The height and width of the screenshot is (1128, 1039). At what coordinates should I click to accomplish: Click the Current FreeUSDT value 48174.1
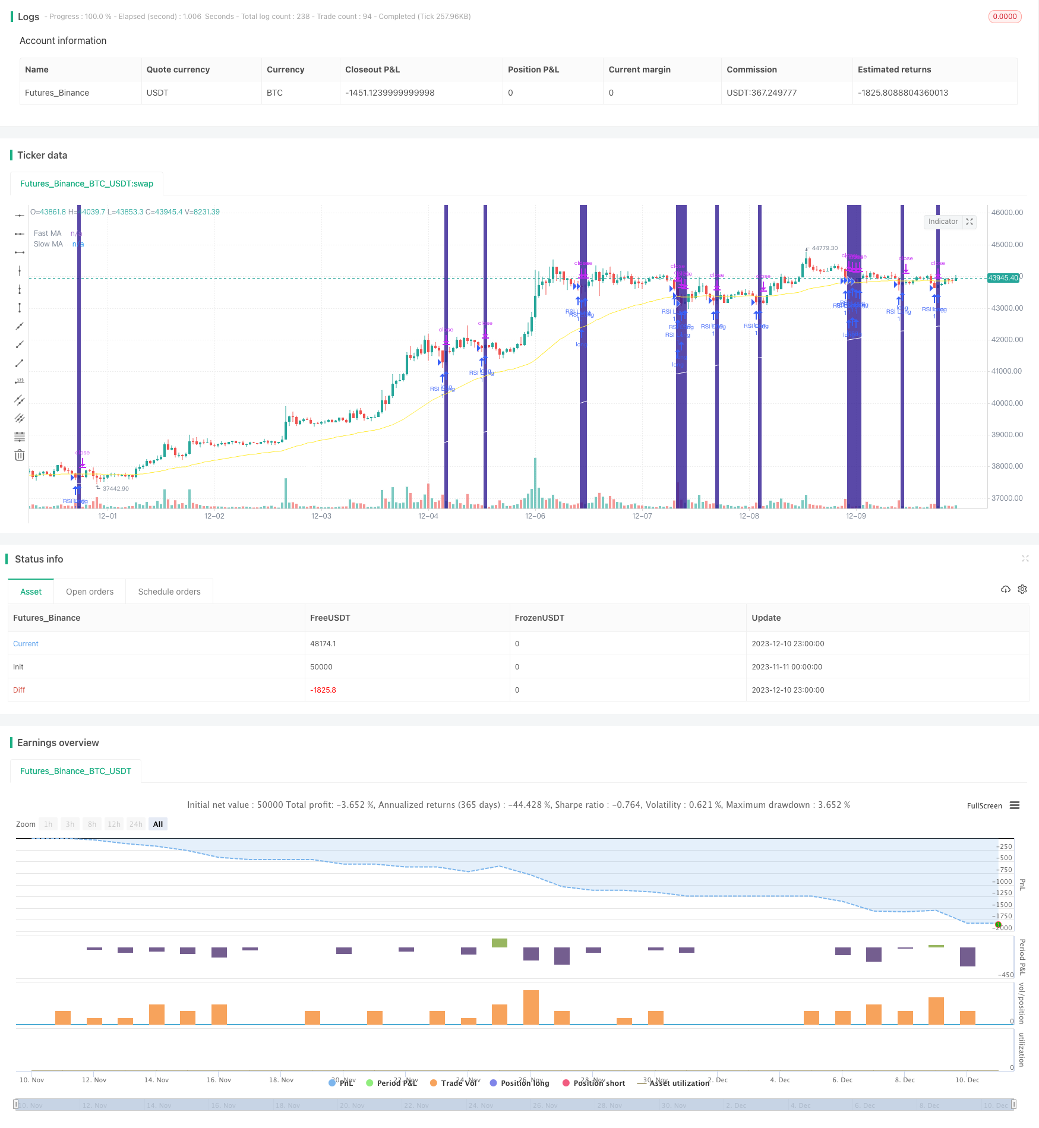coord(323,643)
